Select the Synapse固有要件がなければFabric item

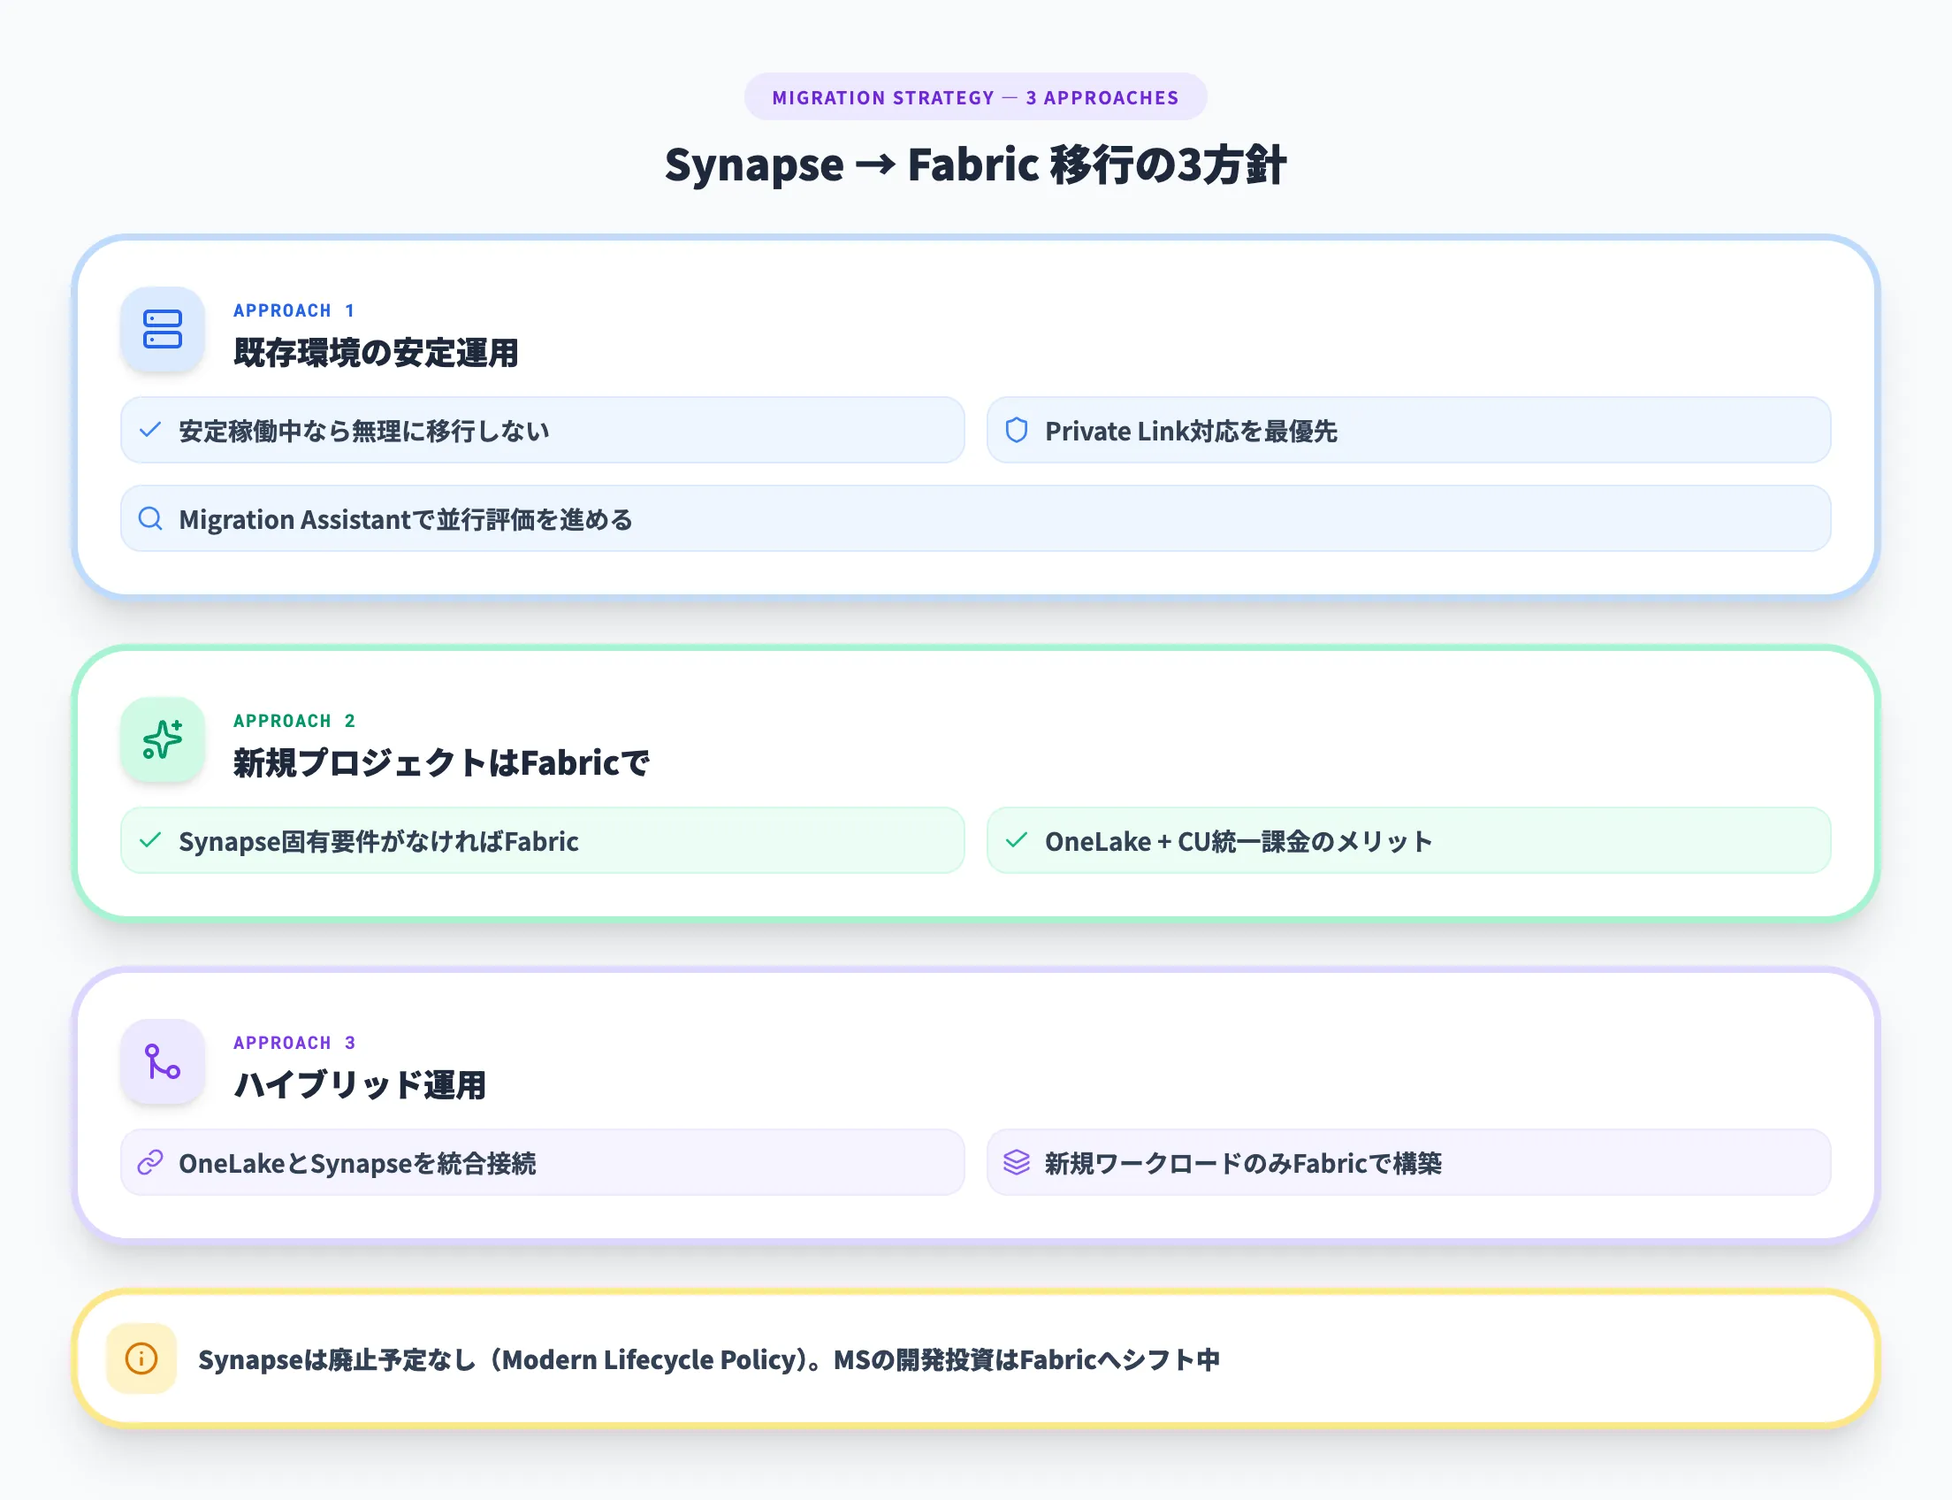pyautogui.click(x=543, y=840)
